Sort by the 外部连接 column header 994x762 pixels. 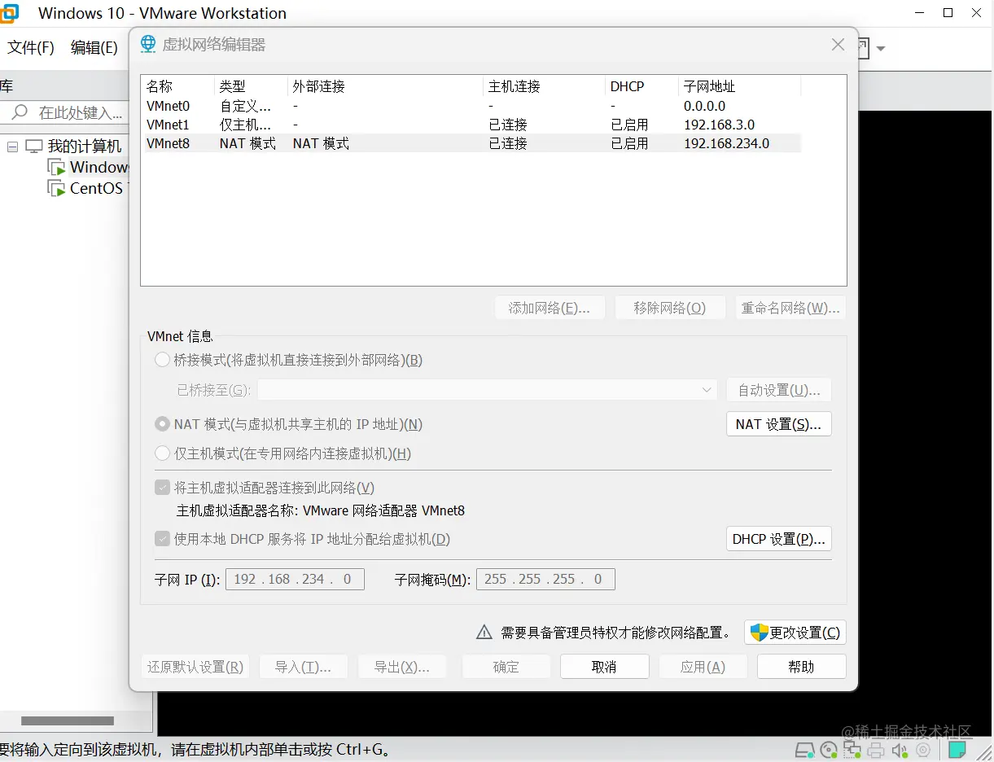386,86
